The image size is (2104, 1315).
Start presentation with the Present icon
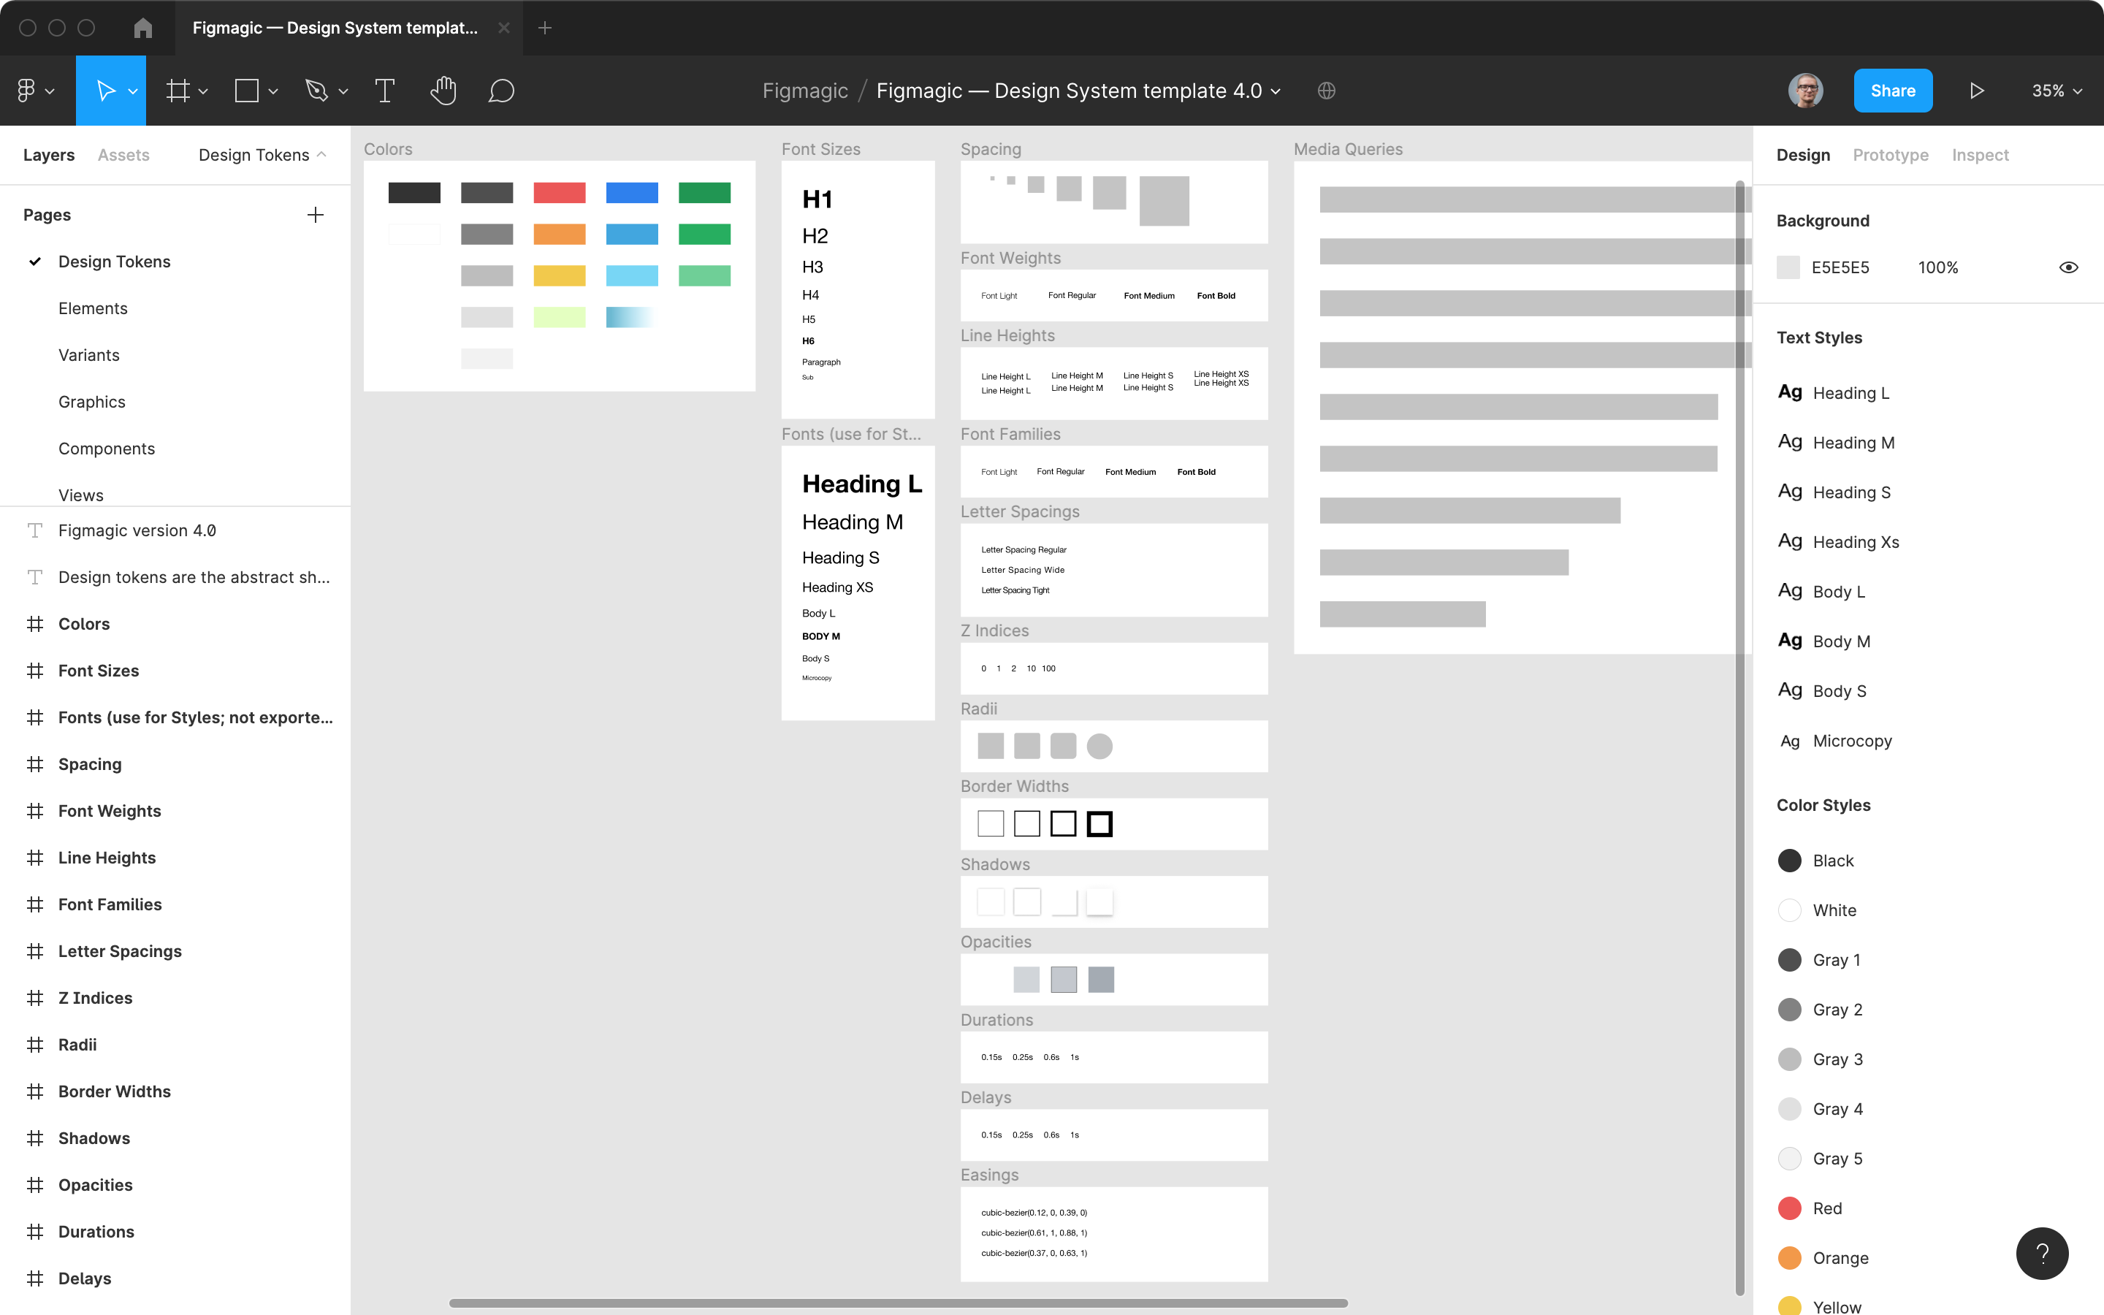[x=1976, y=90]
